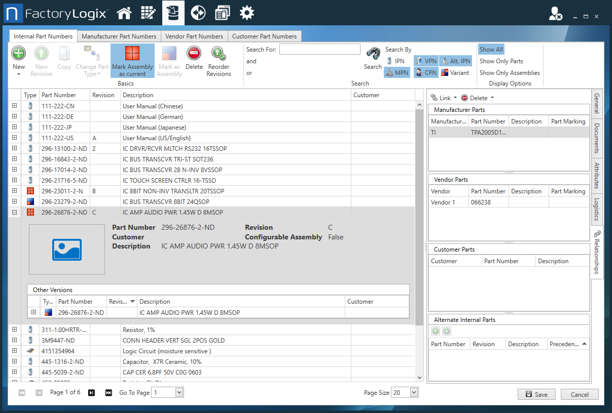Toggle the VPN search-by filter

pyautogui.click(x=425, y=61)
